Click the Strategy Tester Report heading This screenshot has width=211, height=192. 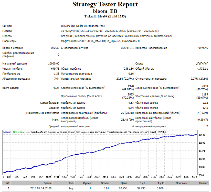105,4
